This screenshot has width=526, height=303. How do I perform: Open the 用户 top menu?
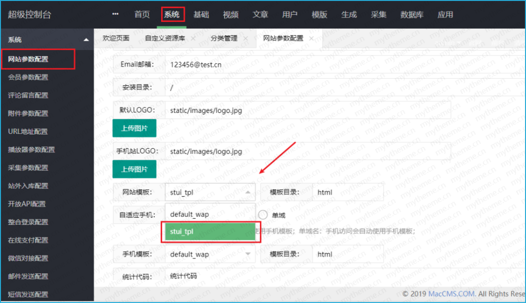coord(290,14)
